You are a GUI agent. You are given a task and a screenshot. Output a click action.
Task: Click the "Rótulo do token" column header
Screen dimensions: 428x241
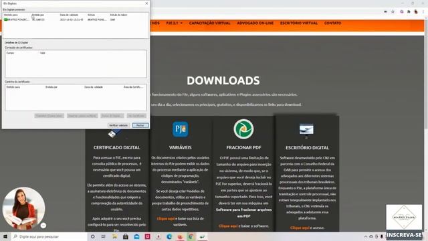pos(119,15)
